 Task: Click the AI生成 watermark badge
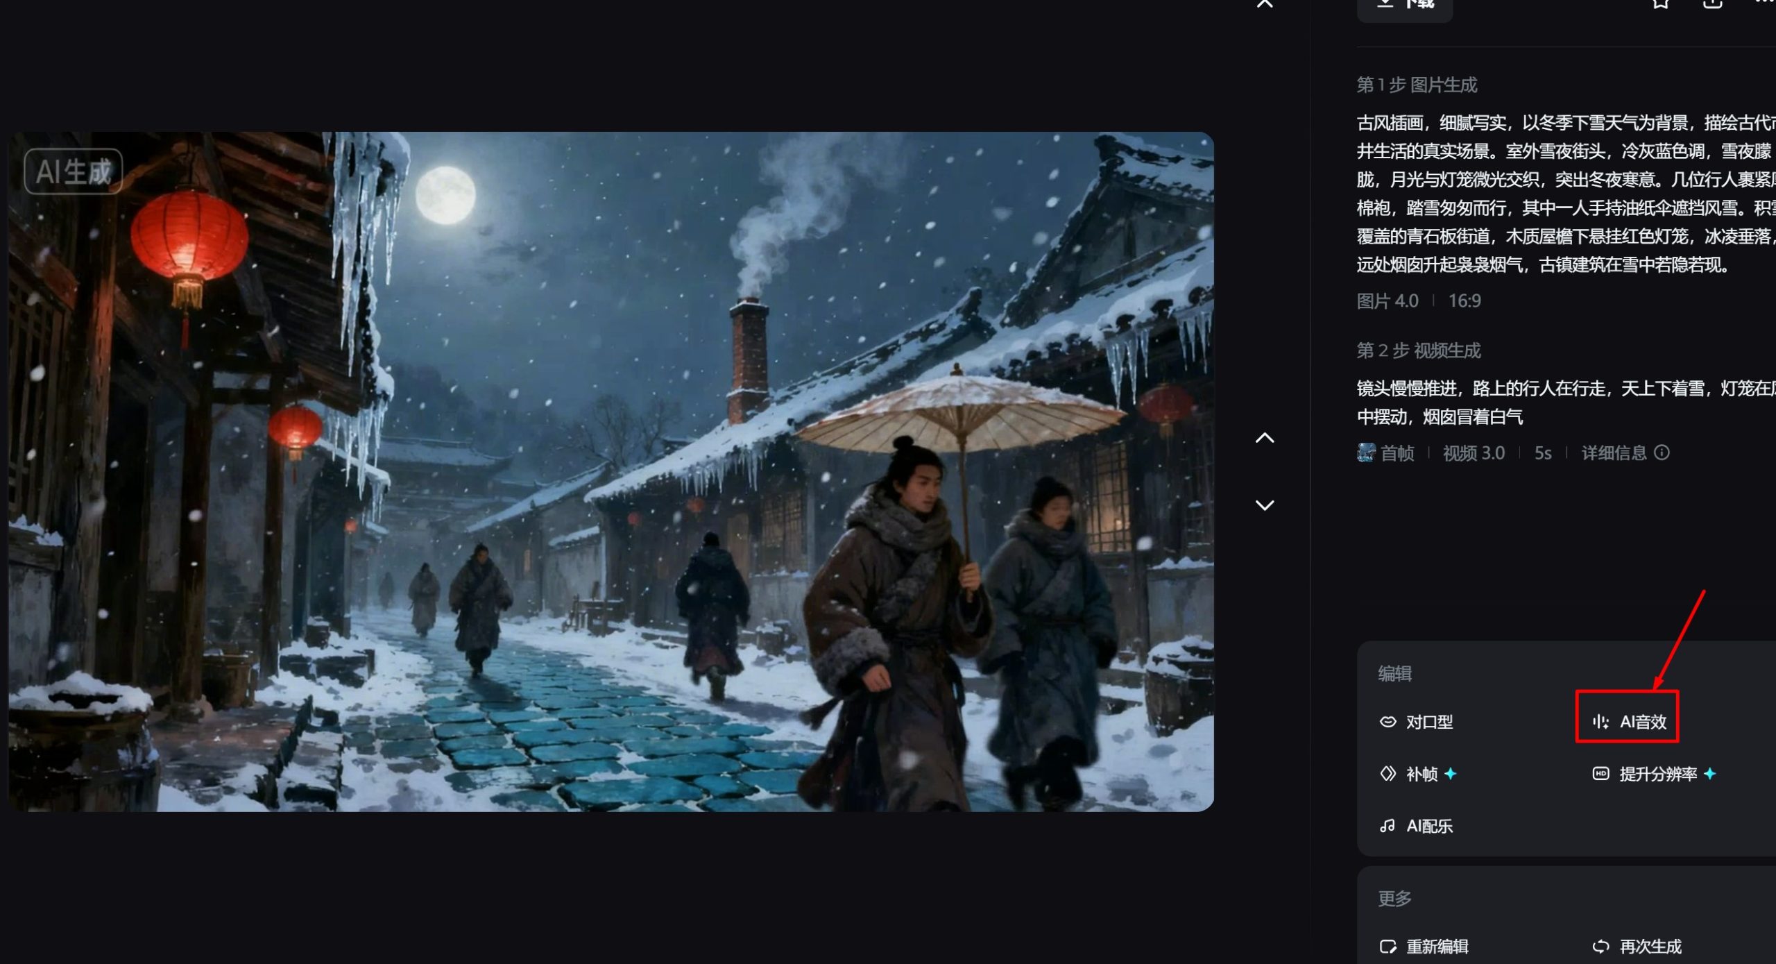[73, 171]
